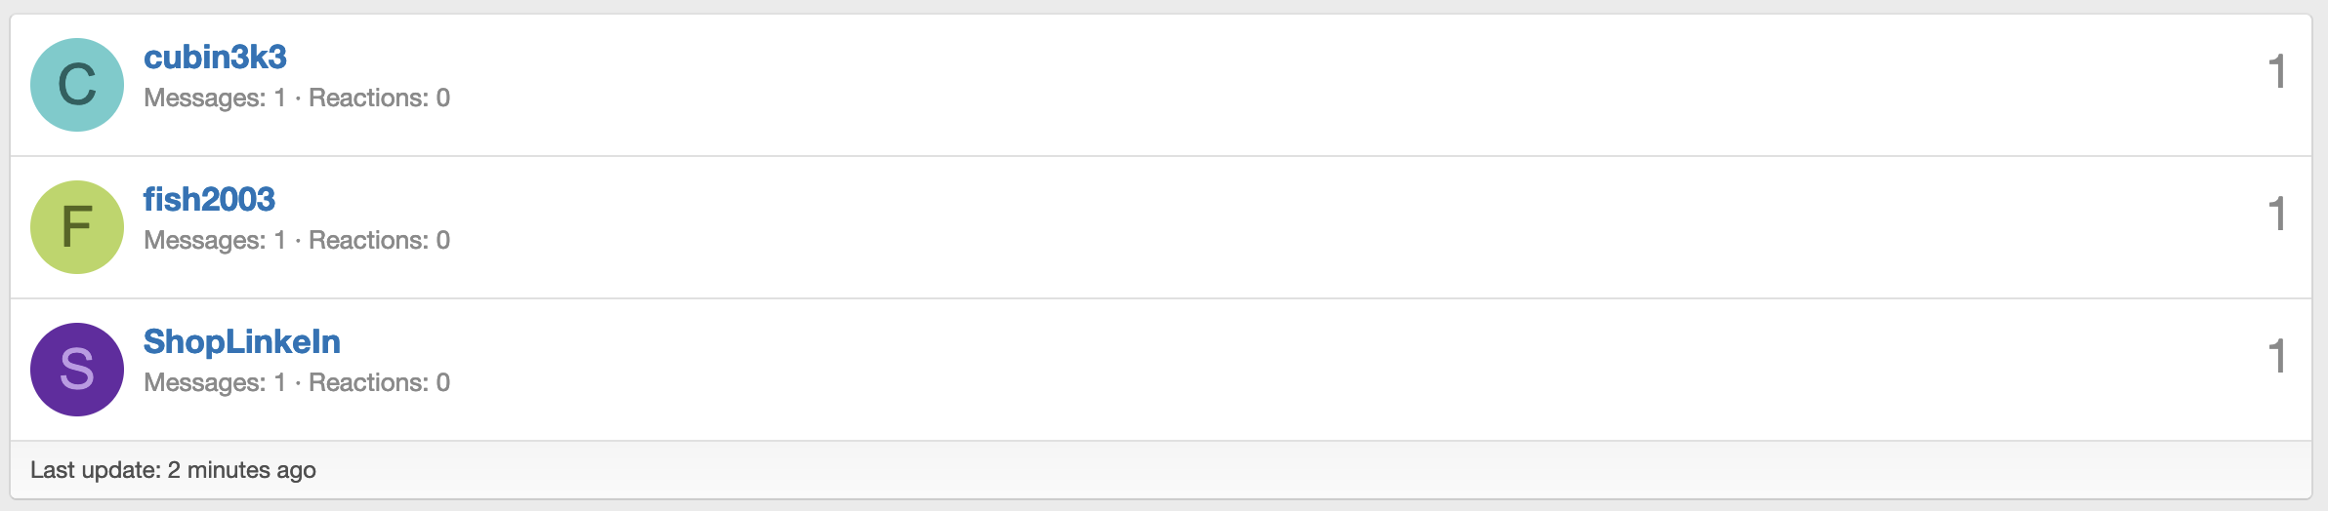Image resolution: width=2328 pixels, height=511 pixels.
Task: Click Reactions: 0 under ShopLinkeIn
Action: point(379,383)
